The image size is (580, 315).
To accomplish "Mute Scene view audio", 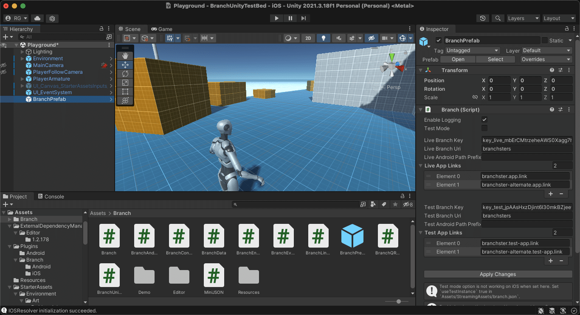I will tap(338, 38).
